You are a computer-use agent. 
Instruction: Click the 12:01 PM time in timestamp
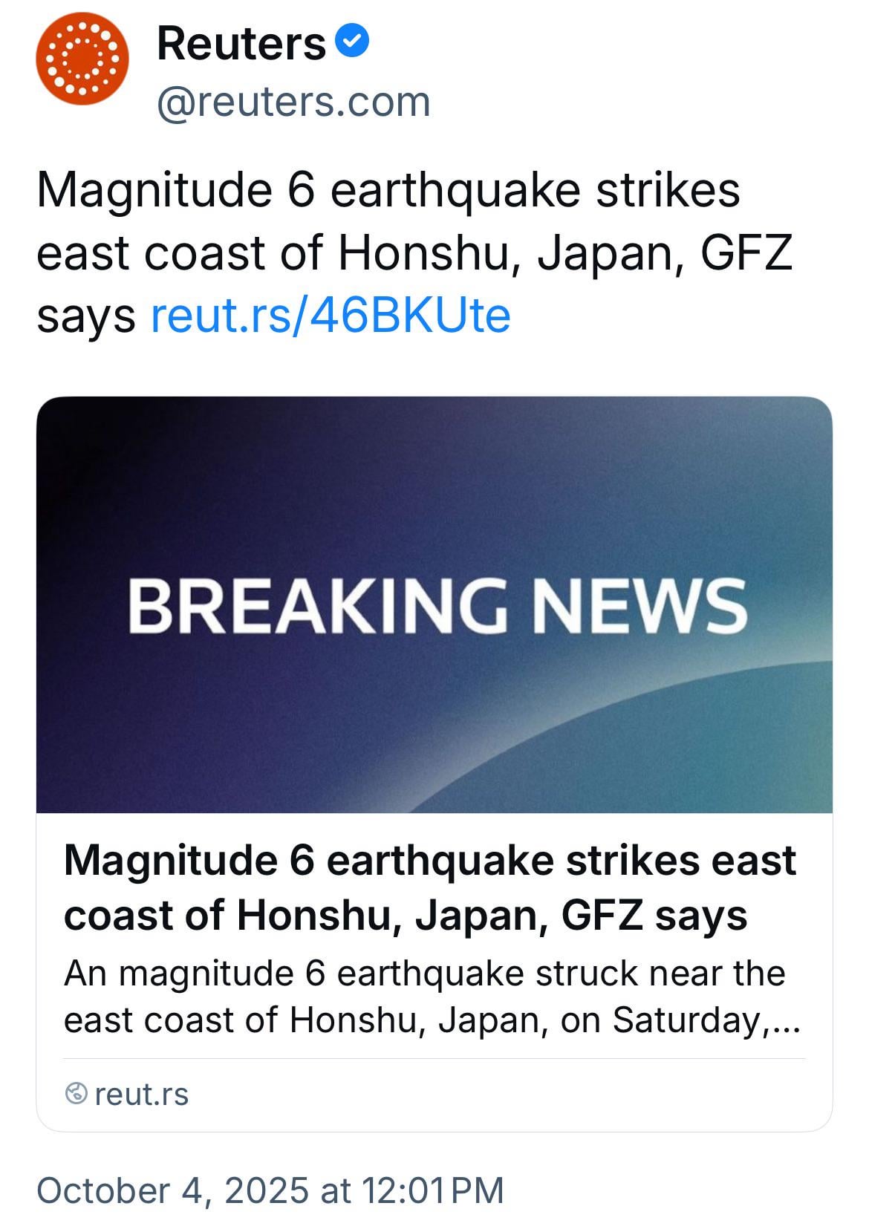[x=433, y=1190]
